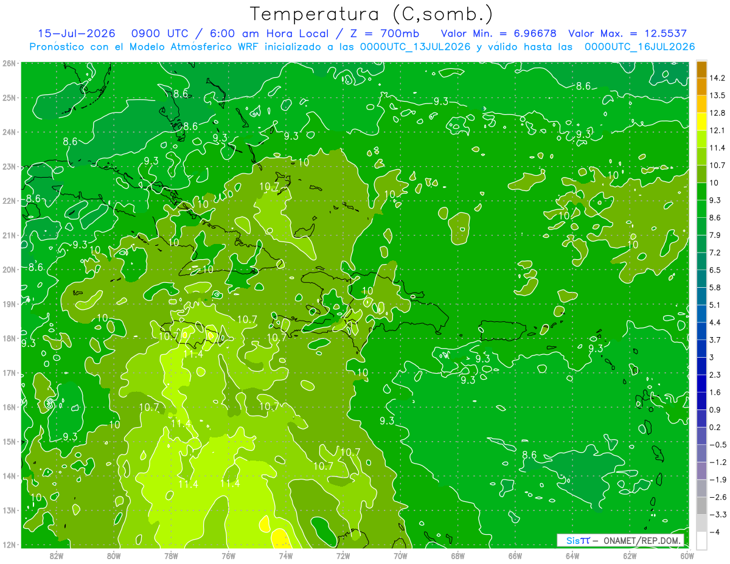730x564 pixels.
Task: Click the '7.9' color scale label
Action: (715, 235)
